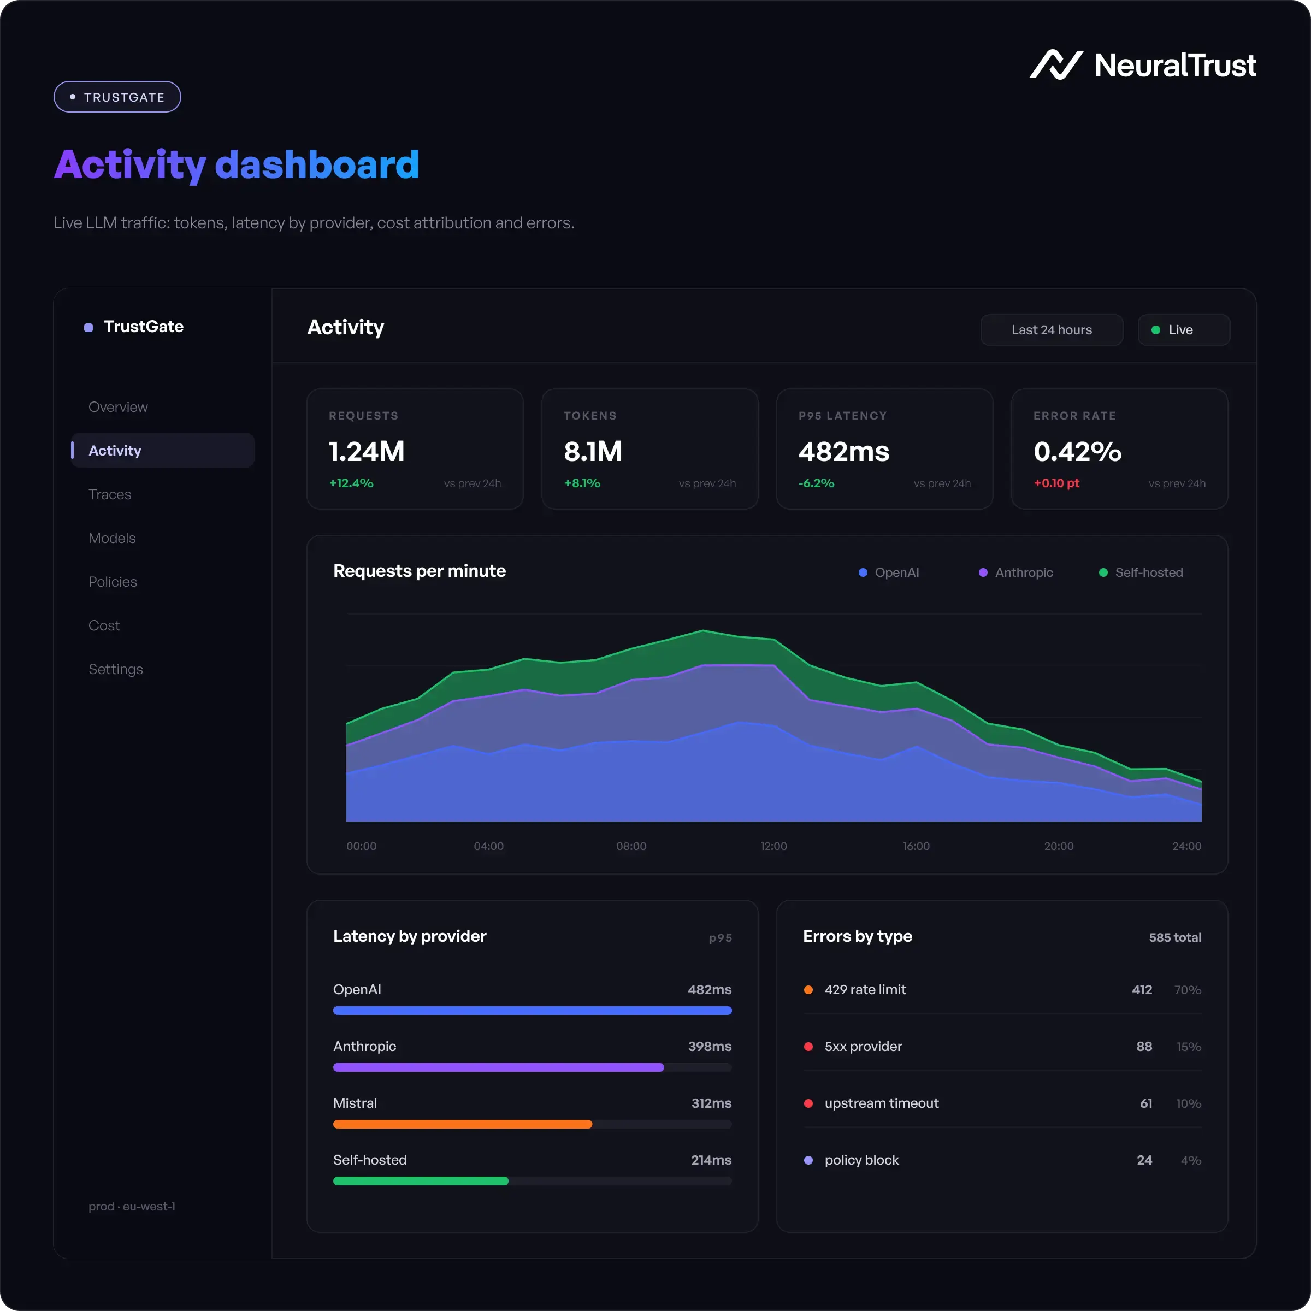Select the policy block error row
Viewport: 1311px width, 1311px height.
tap(1002, 1160)
